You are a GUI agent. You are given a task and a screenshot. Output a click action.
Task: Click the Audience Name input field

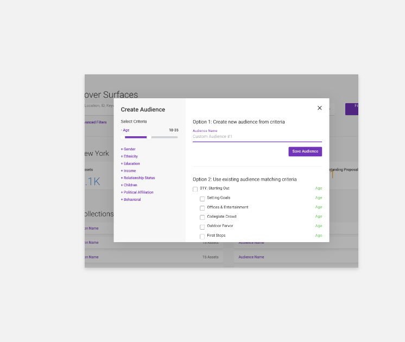(x=257, y=137)
